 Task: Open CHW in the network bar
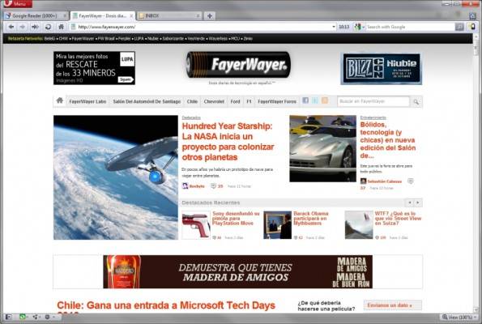point(63,39)
